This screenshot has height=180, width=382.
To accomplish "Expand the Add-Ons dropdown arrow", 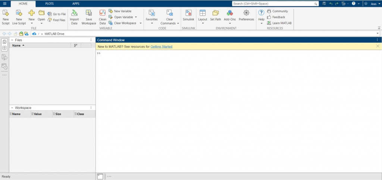I will tap(230, 23).
